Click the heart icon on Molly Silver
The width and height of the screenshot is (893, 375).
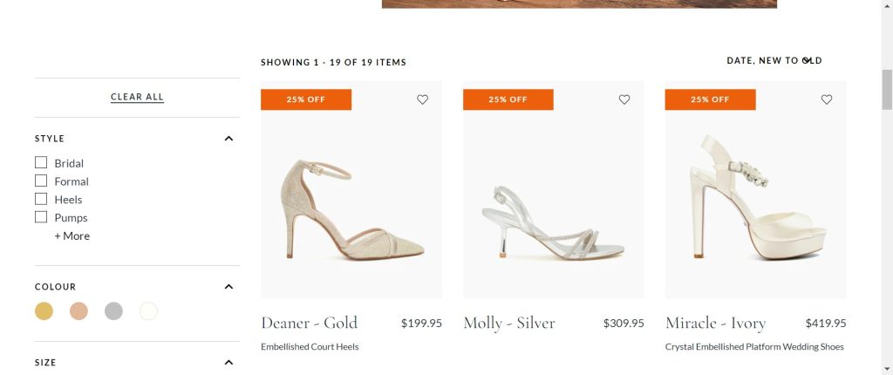(624, 99)
